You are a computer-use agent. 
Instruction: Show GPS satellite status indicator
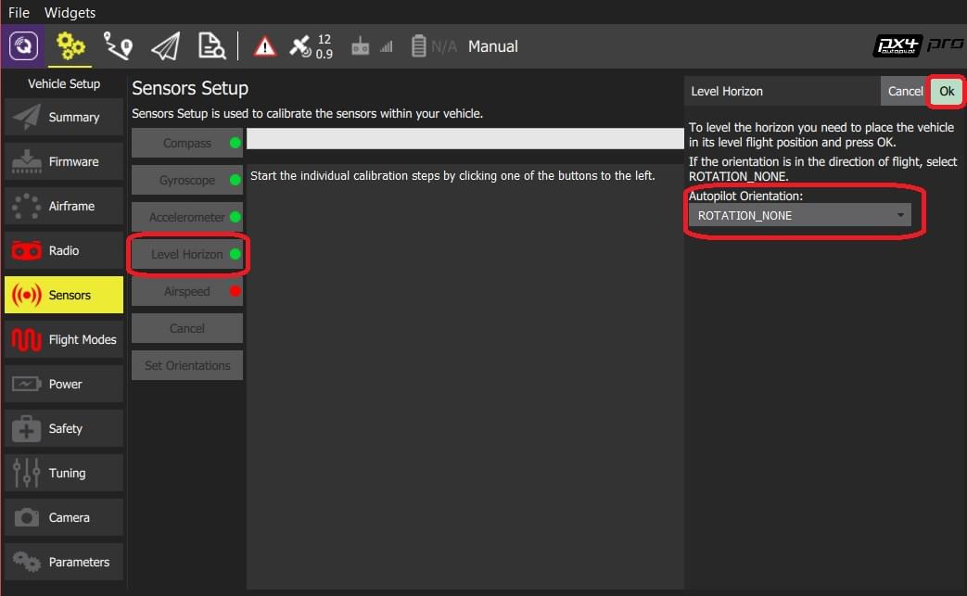pos(311,46)
